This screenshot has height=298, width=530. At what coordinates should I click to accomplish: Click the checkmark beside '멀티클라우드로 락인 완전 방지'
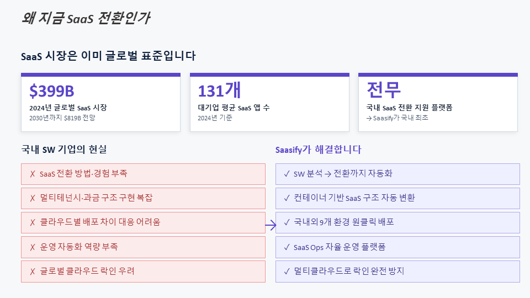(287, 271)
